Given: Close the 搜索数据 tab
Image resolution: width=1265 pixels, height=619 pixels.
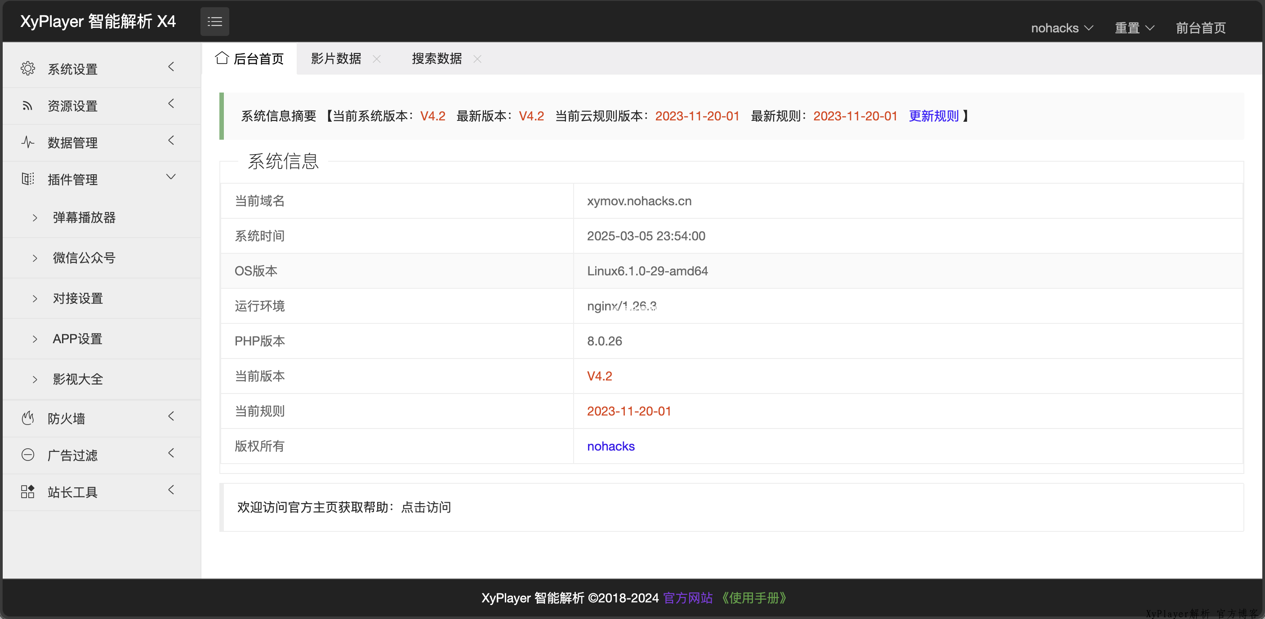Looking at the screenshot, I should point(477,59).
